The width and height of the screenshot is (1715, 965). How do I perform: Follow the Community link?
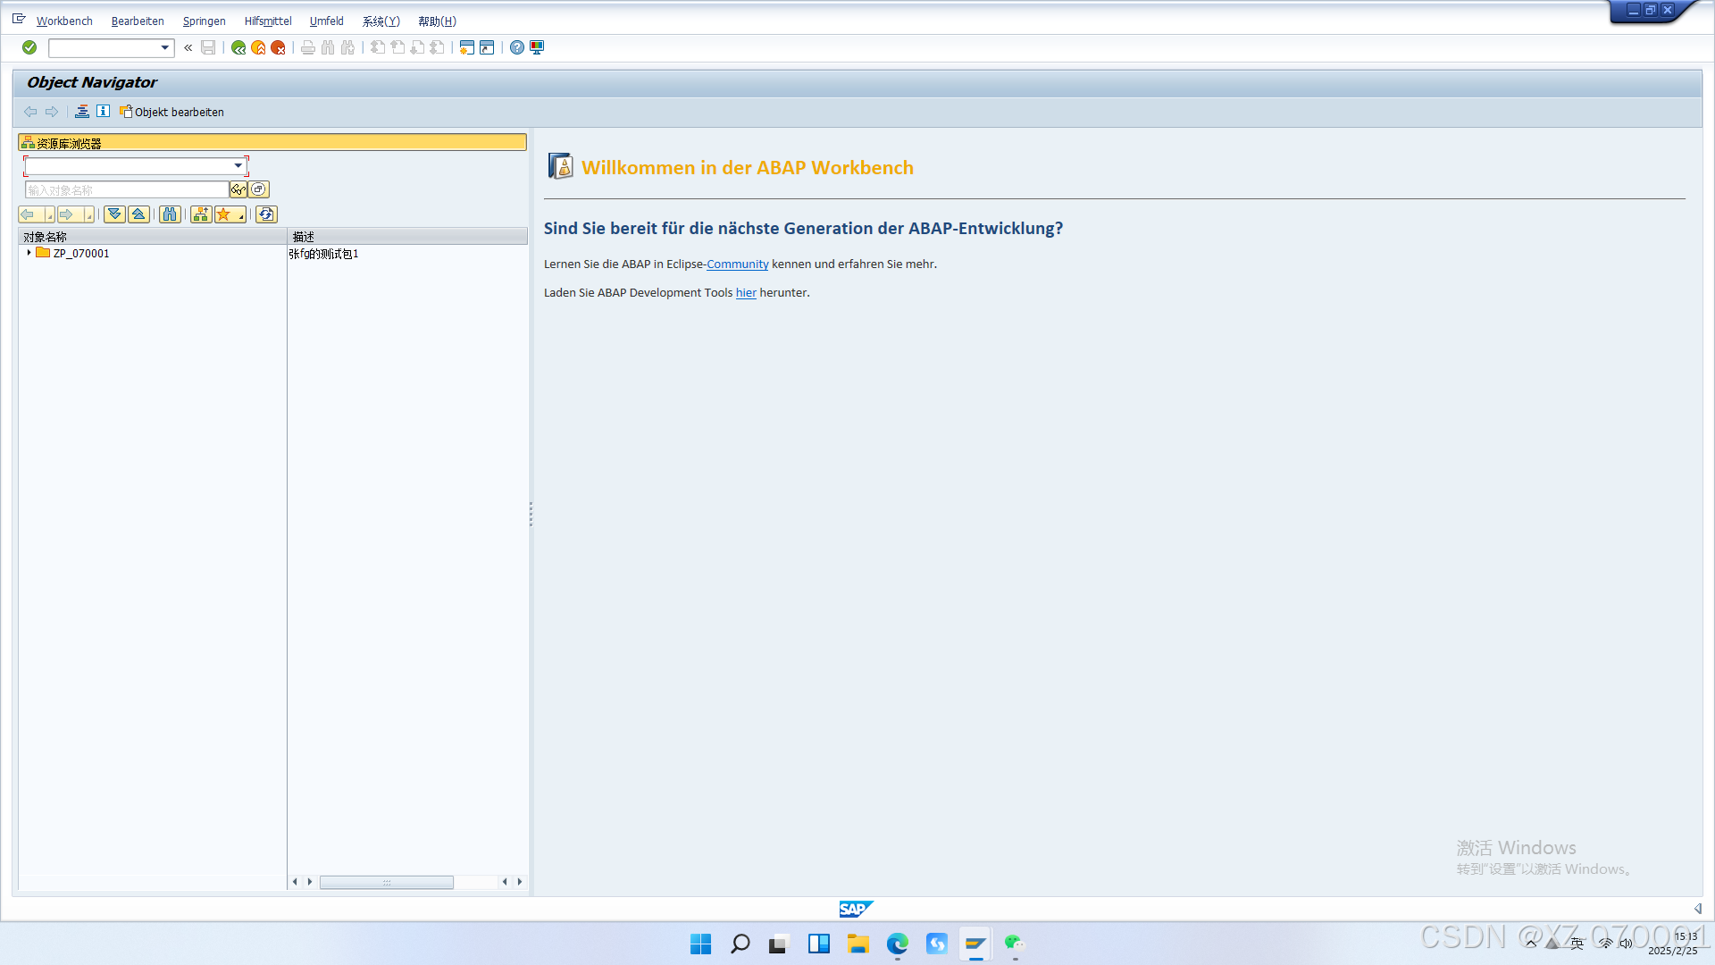point(737,264)
